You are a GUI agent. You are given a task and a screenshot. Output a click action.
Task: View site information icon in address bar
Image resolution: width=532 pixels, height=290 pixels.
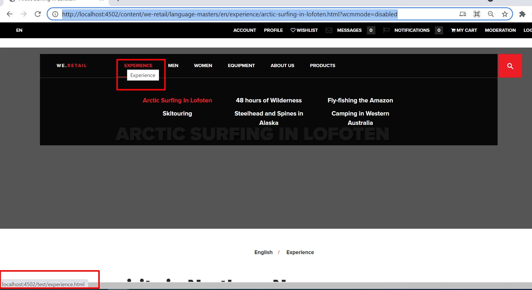click(x=55, y=14)
